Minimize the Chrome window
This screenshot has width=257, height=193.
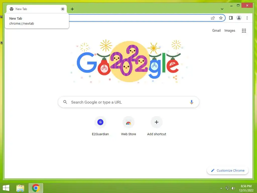(231, 6)
